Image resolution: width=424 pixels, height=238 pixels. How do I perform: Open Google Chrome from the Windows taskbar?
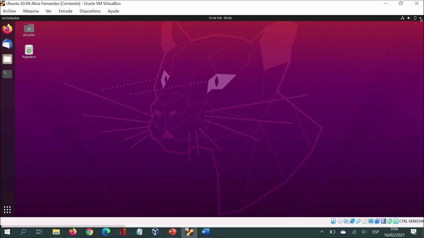(89, 232)
